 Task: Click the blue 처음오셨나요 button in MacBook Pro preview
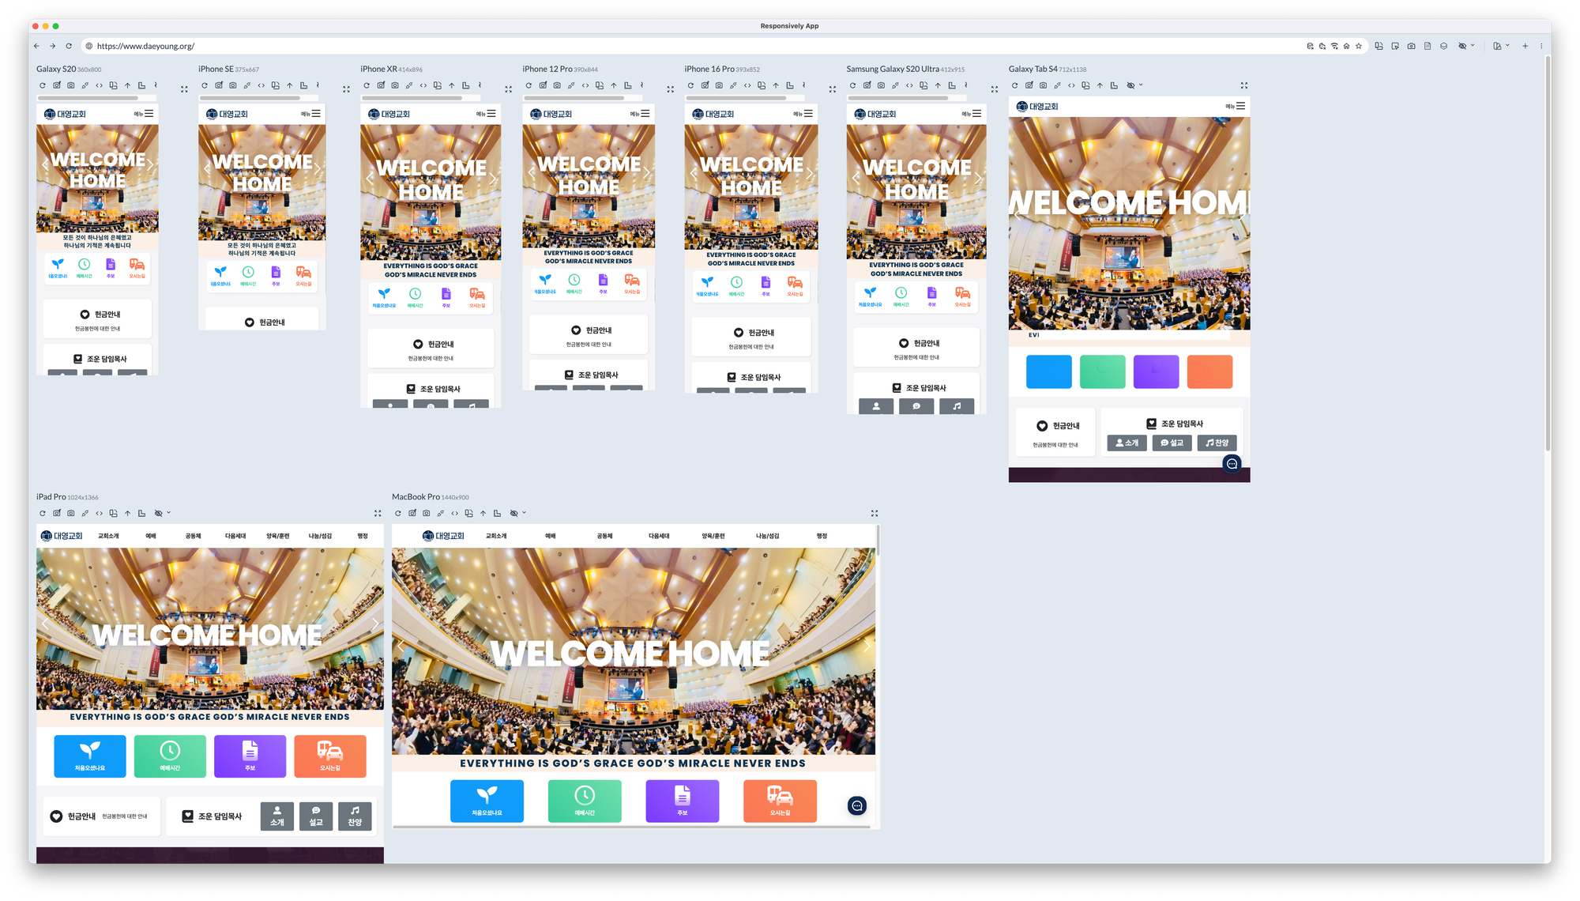pyautogui.click(x=487, y=801)
